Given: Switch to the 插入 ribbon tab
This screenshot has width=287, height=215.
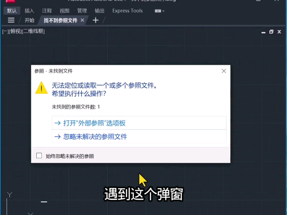Looking at the screenshot, I should [29, 11].
